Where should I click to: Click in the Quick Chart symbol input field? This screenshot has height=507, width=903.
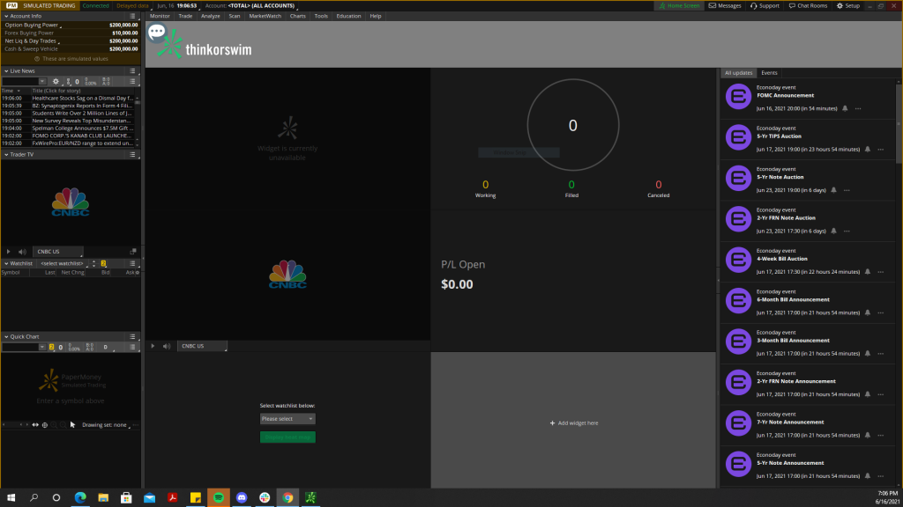click(x=20, y=347)
